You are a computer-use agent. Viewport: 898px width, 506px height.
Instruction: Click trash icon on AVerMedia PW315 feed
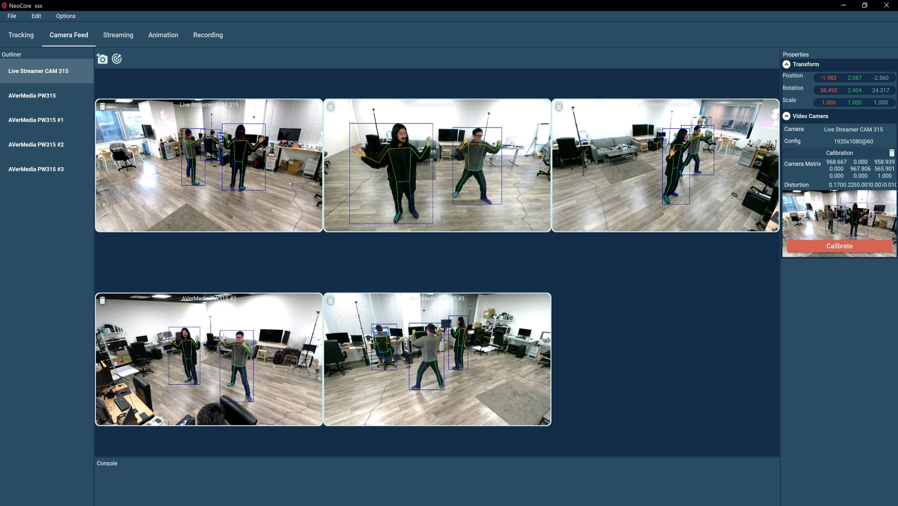(331, 107)
